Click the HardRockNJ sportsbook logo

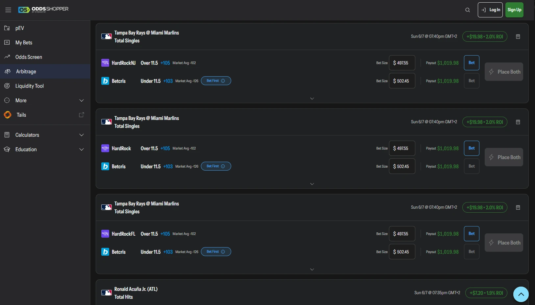pos(105,63)
